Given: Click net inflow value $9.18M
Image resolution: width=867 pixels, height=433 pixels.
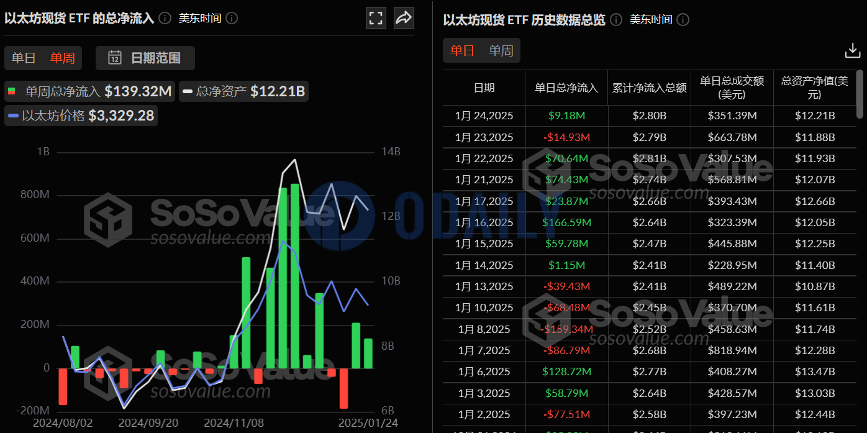Looking at the screenshot, I should pos(566,116).
